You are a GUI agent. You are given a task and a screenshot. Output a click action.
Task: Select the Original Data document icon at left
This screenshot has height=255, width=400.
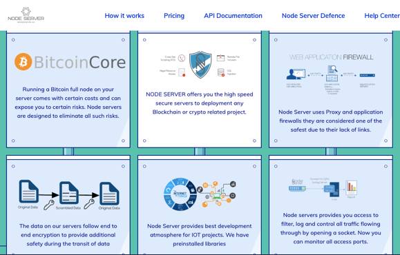29,192
